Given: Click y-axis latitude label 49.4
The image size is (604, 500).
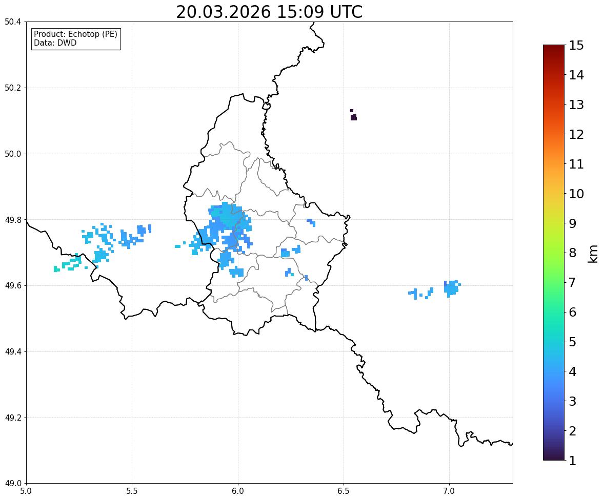Looking at the screenshot, I should (13, 351).
